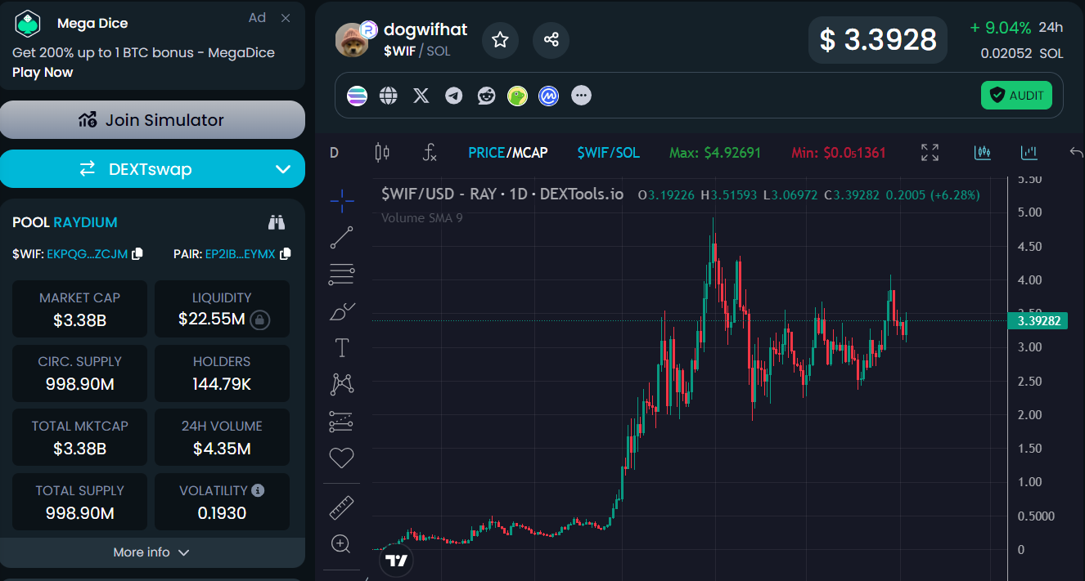Click the Market Cap $3.38B card
Screen dimensions: 1085x581
point(79,309)
